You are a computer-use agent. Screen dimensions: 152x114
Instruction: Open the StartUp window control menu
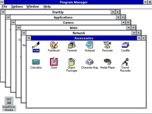(3, 12)
